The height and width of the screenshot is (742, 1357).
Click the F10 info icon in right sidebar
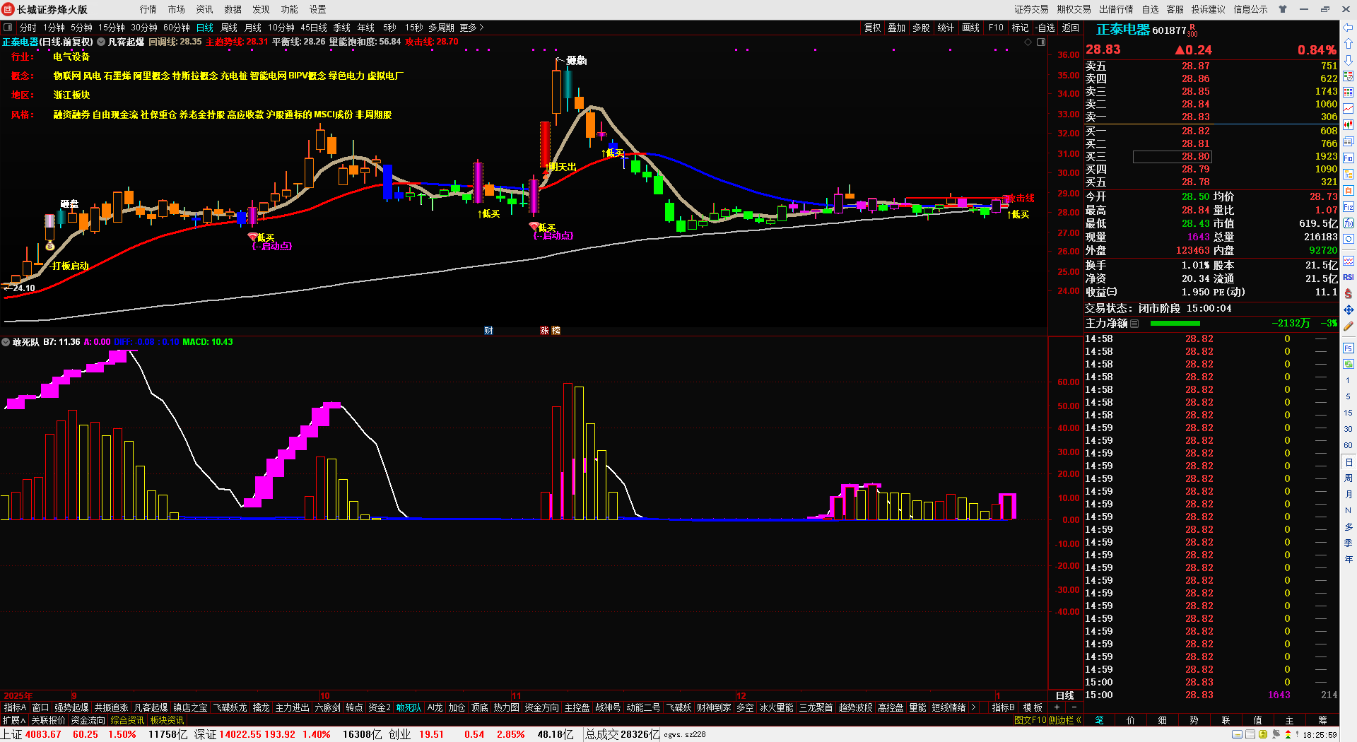coord(1348,158)
